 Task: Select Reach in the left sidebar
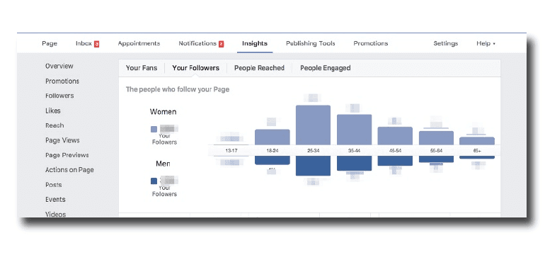tap(54, 125)
